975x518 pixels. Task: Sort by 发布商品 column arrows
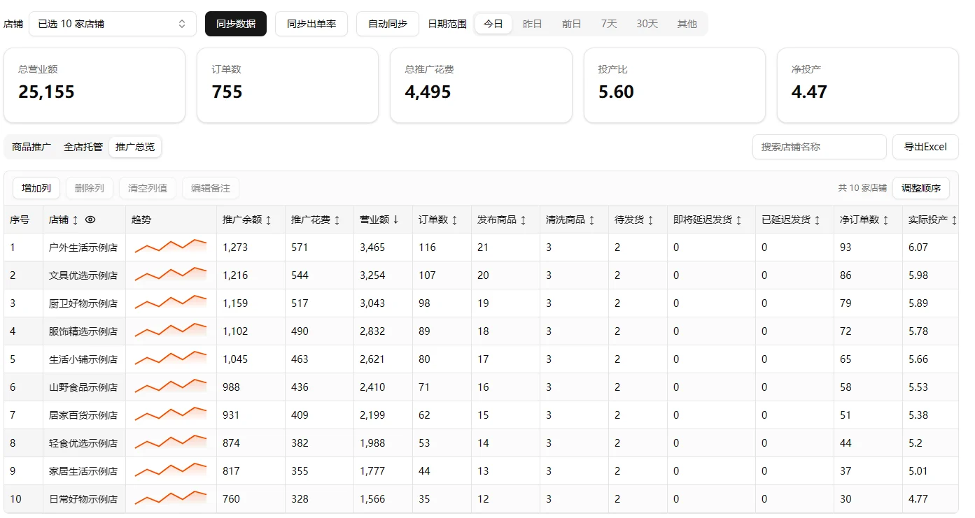[x=523, y=220]
